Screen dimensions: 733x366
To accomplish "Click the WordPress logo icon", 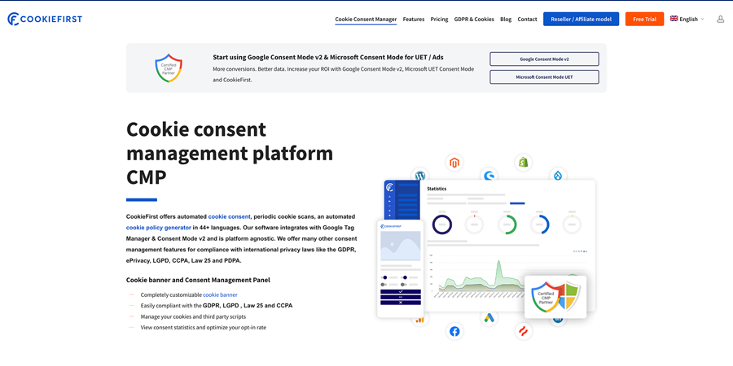I will (420, 176).
